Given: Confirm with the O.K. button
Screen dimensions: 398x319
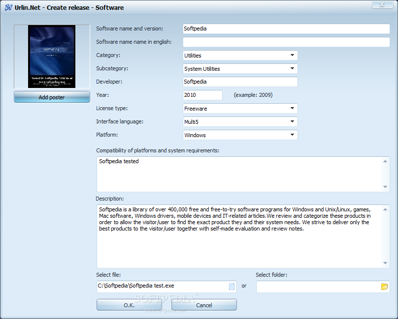Looking at the screenshot, I should pos(129,305).
